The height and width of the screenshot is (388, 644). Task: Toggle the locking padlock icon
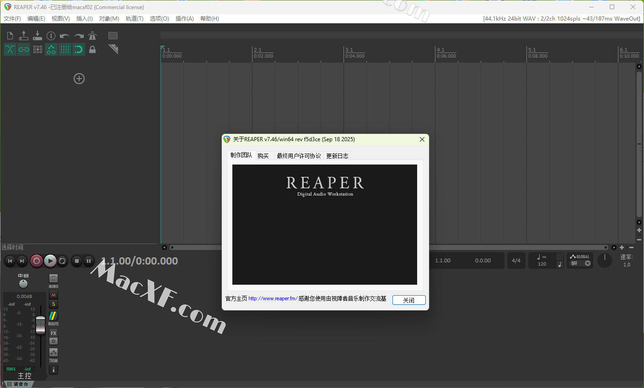(x=92, y=49)
